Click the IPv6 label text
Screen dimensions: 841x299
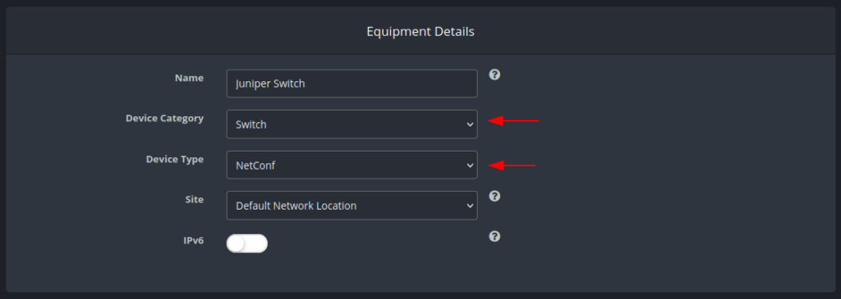tap(193, 240)
